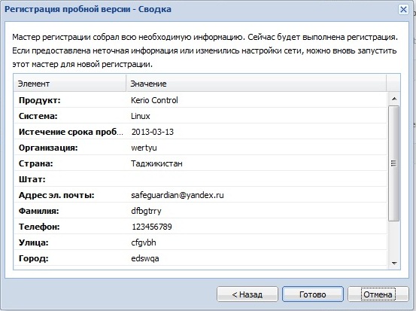Select the Штат row label

click(32, 179)
